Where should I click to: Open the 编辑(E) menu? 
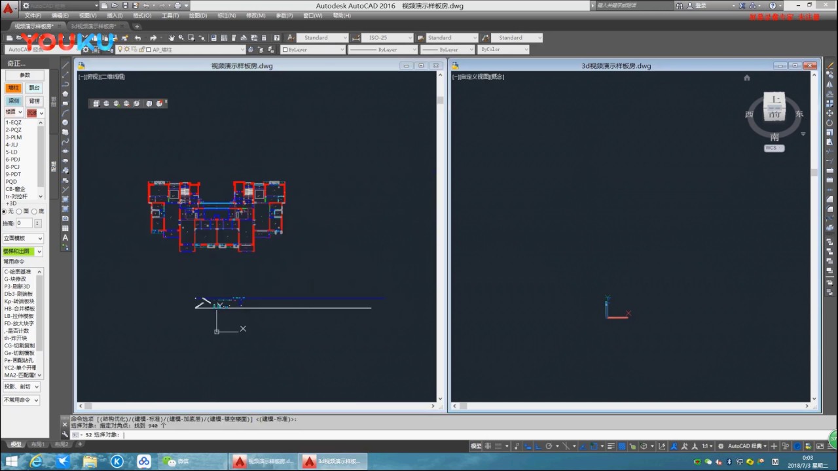pos(60,15)
